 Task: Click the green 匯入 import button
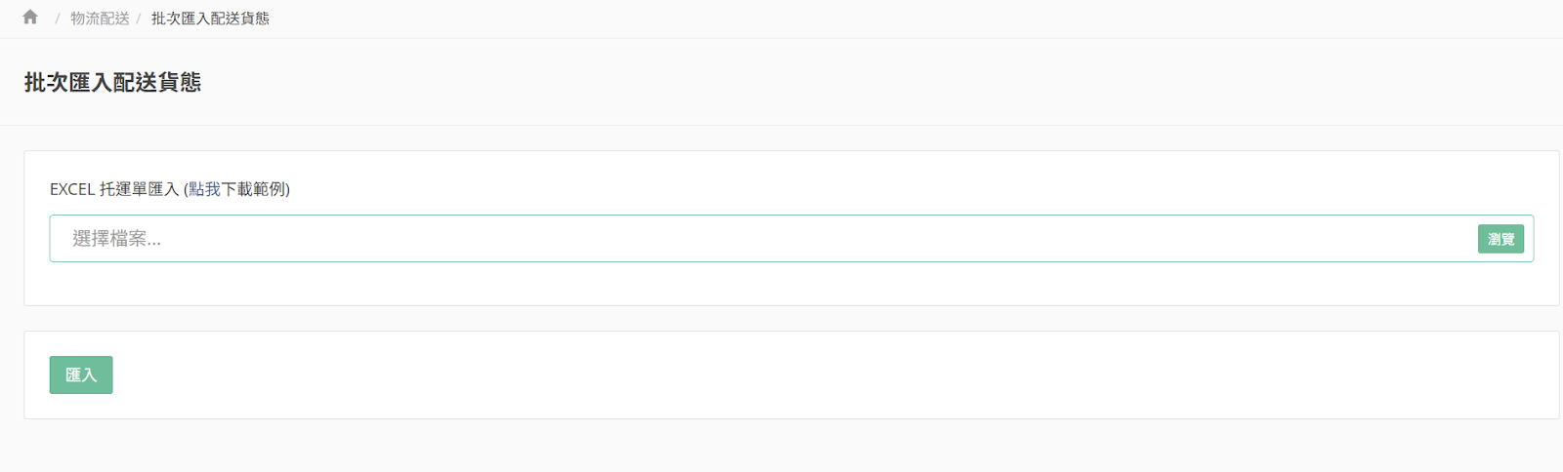pos(81,375)
